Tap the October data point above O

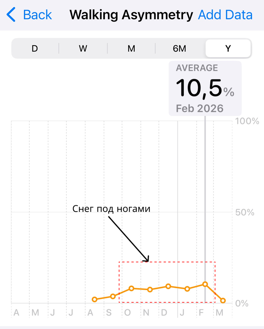131,288
